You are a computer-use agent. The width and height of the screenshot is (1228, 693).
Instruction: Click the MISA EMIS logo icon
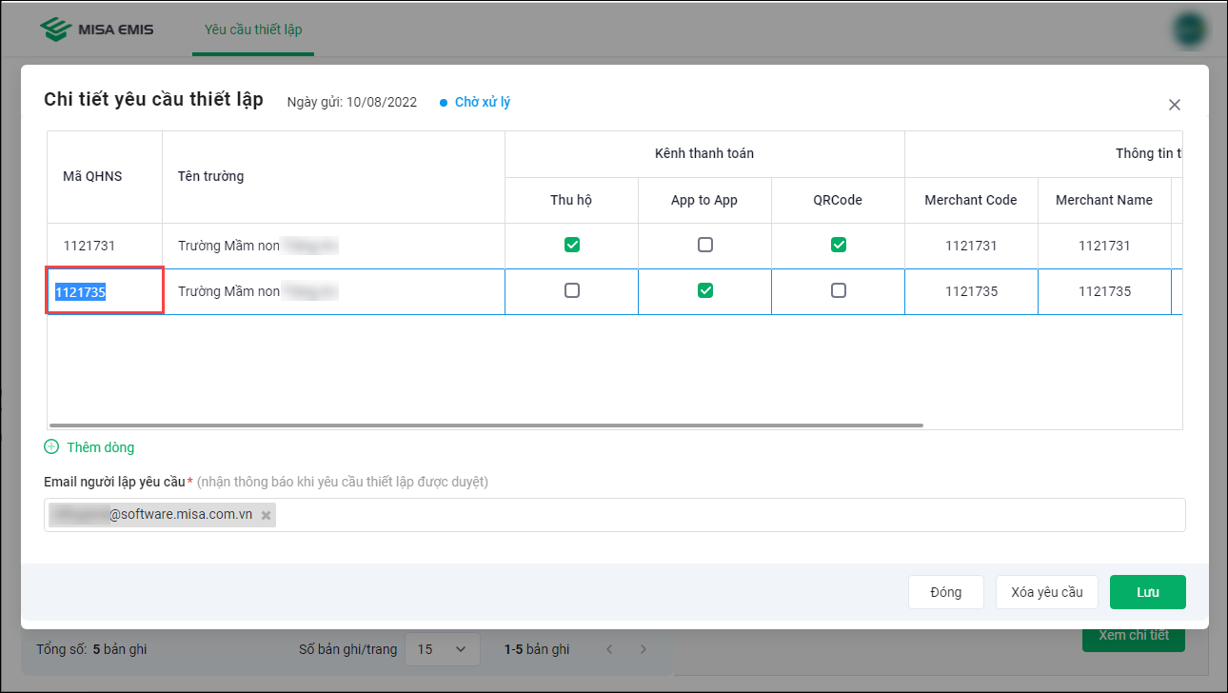point(56,29)
